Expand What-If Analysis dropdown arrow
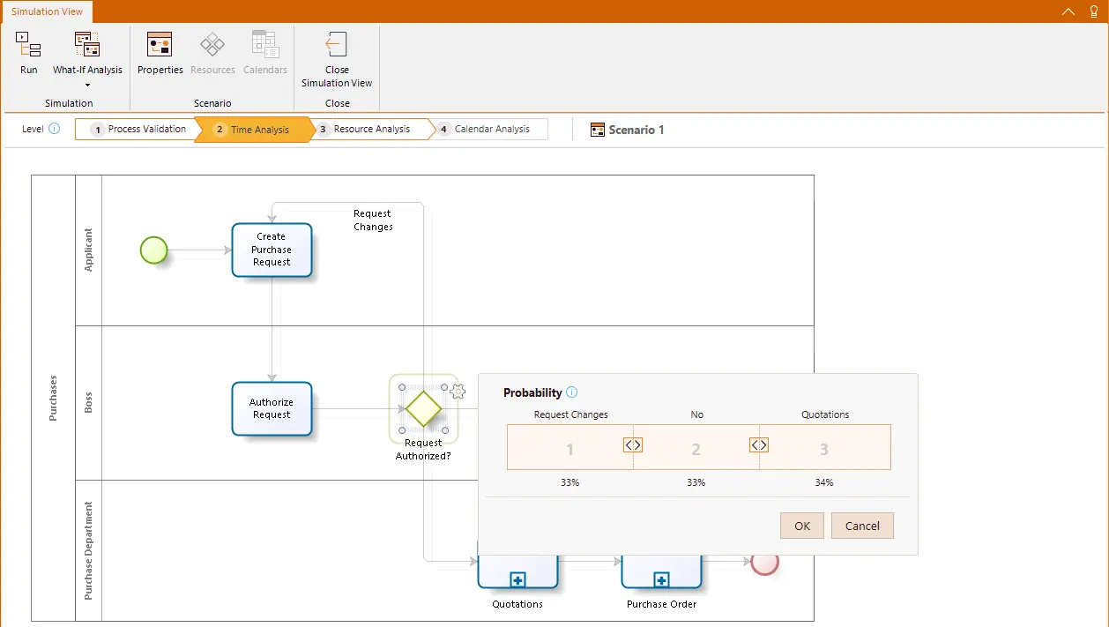The width and height of the screenshot is (1109, 627). [x=87, y=86]
